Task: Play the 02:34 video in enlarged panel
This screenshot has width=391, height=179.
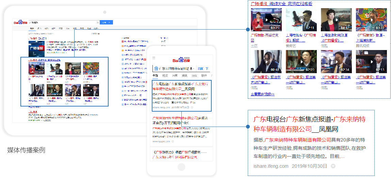Action: 337,62
